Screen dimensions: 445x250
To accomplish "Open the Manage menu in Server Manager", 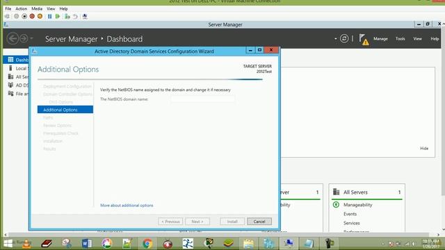I will point(380,39).
